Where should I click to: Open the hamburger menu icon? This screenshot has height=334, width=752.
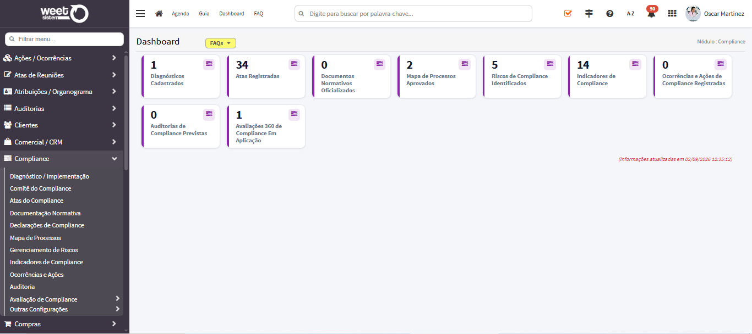(x=140, y=14)
